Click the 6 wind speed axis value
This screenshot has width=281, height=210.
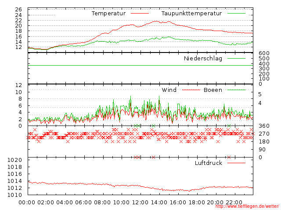(x=20, y=105)
